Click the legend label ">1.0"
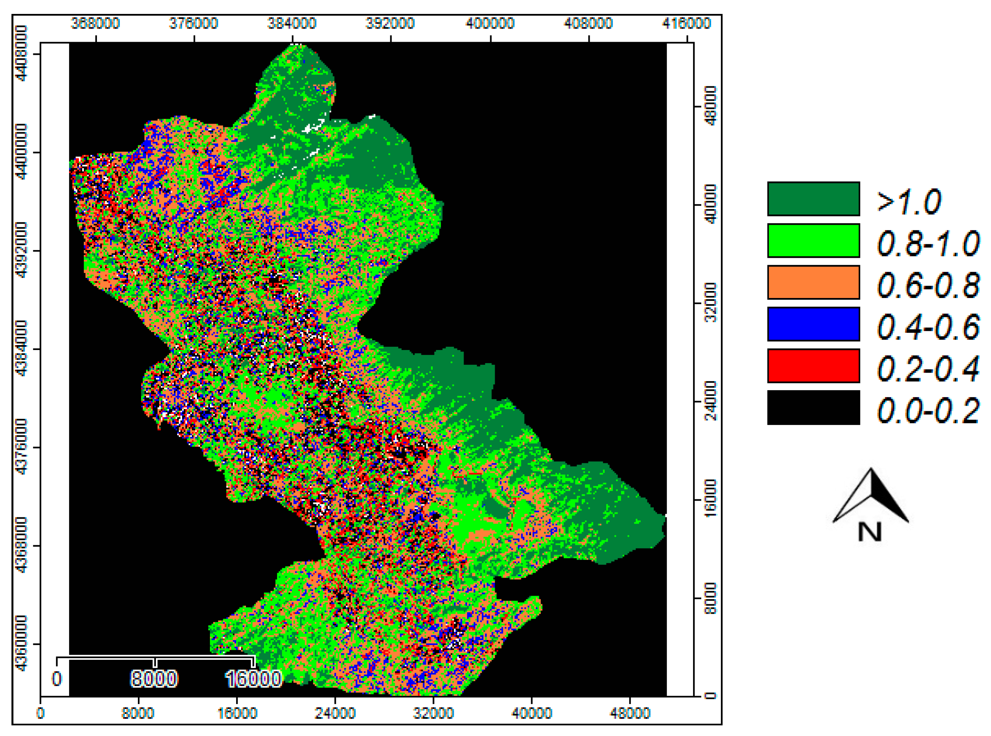The height and width of the screenshot is (736, 991). tap(909, 201)
